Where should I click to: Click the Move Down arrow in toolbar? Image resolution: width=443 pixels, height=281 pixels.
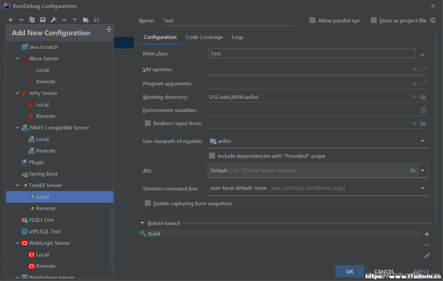pyautogui.click(x=75, y=20)
